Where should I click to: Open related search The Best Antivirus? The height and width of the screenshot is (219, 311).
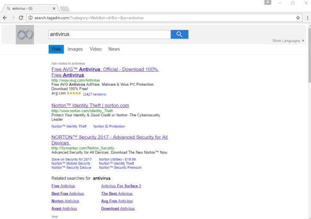point(117,193)
